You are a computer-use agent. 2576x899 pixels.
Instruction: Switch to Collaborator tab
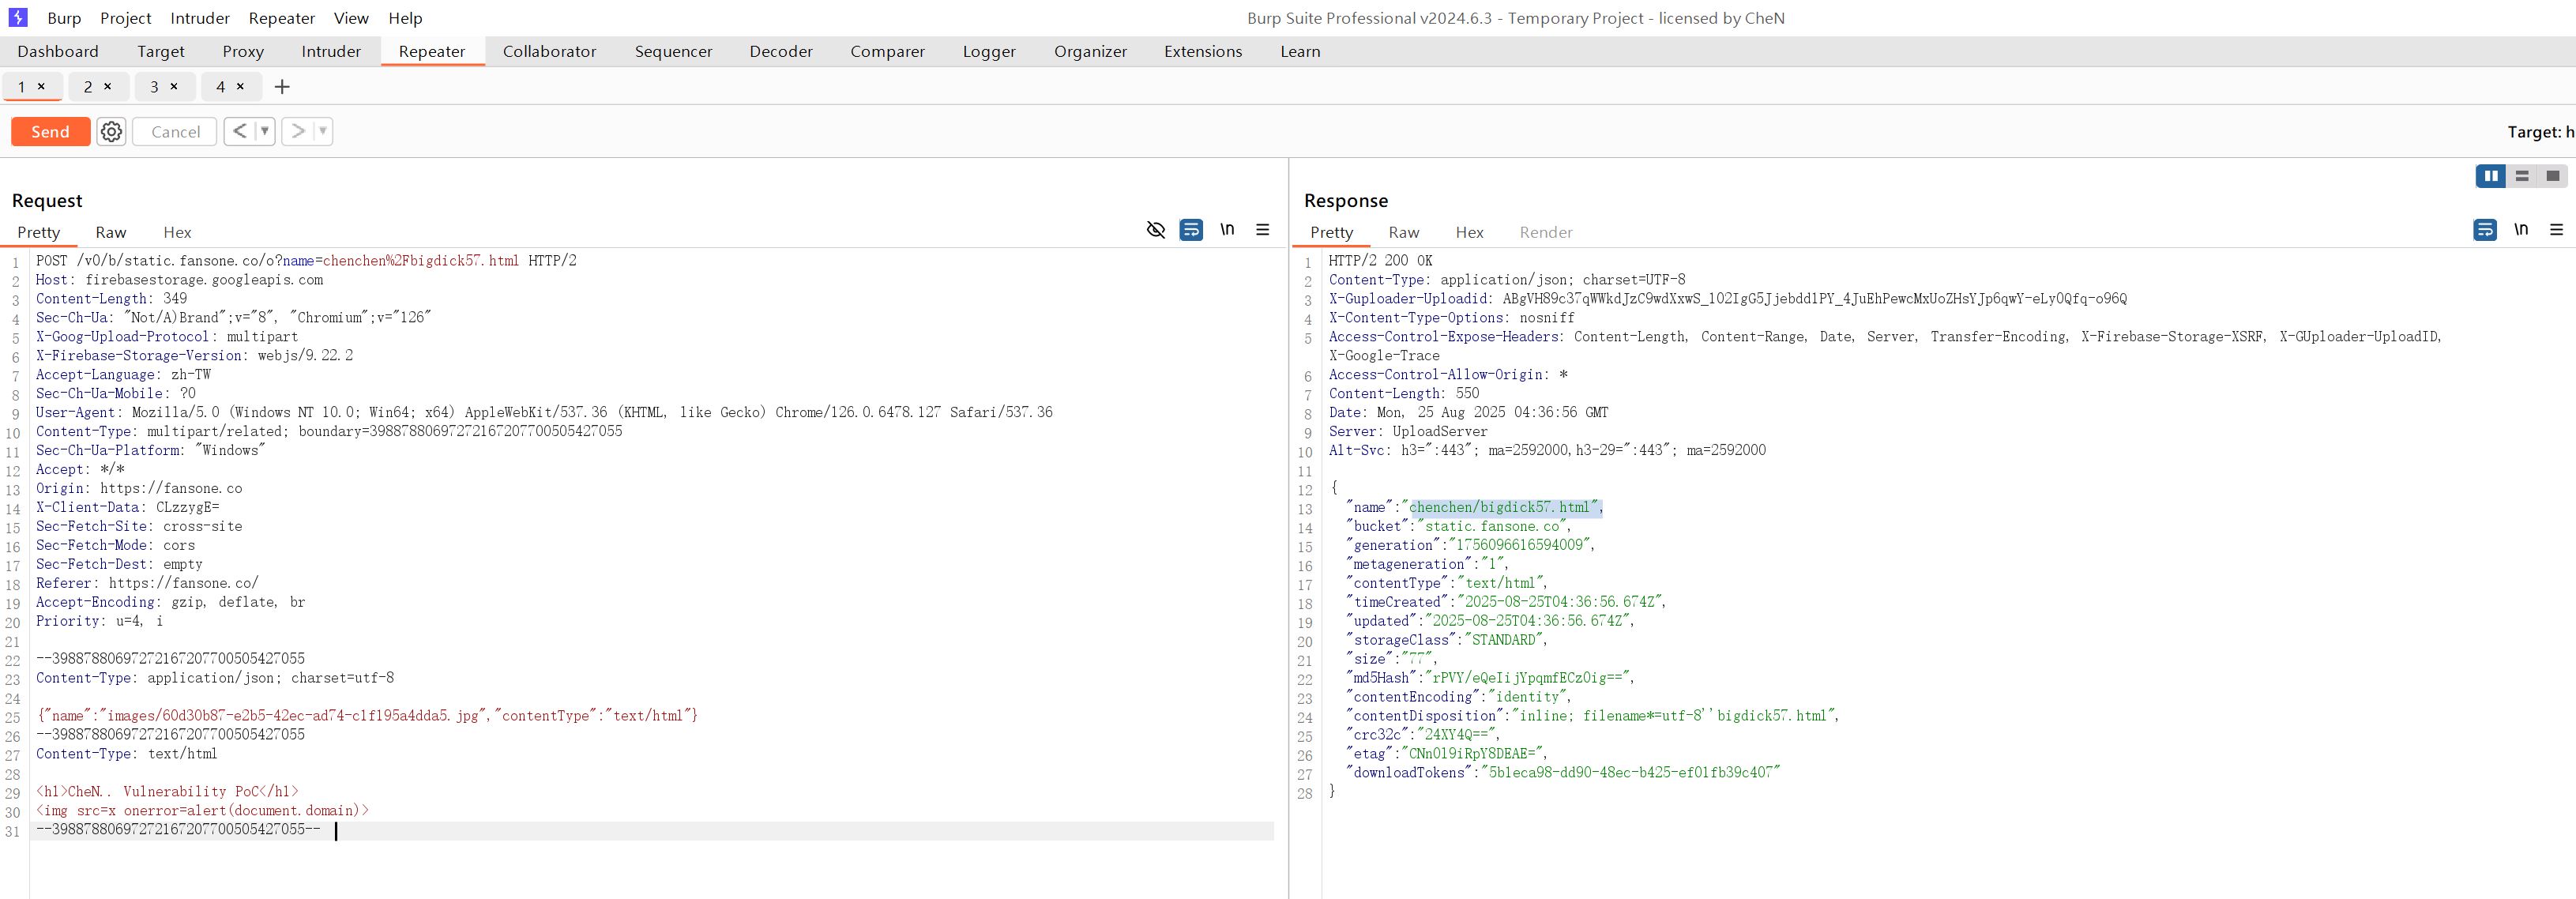(x=549, y=51)
